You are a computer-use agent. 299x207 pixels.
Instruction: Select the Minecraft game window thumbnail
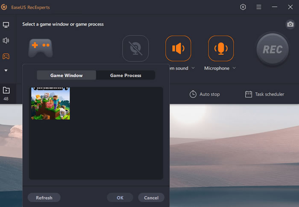[50, 103]
